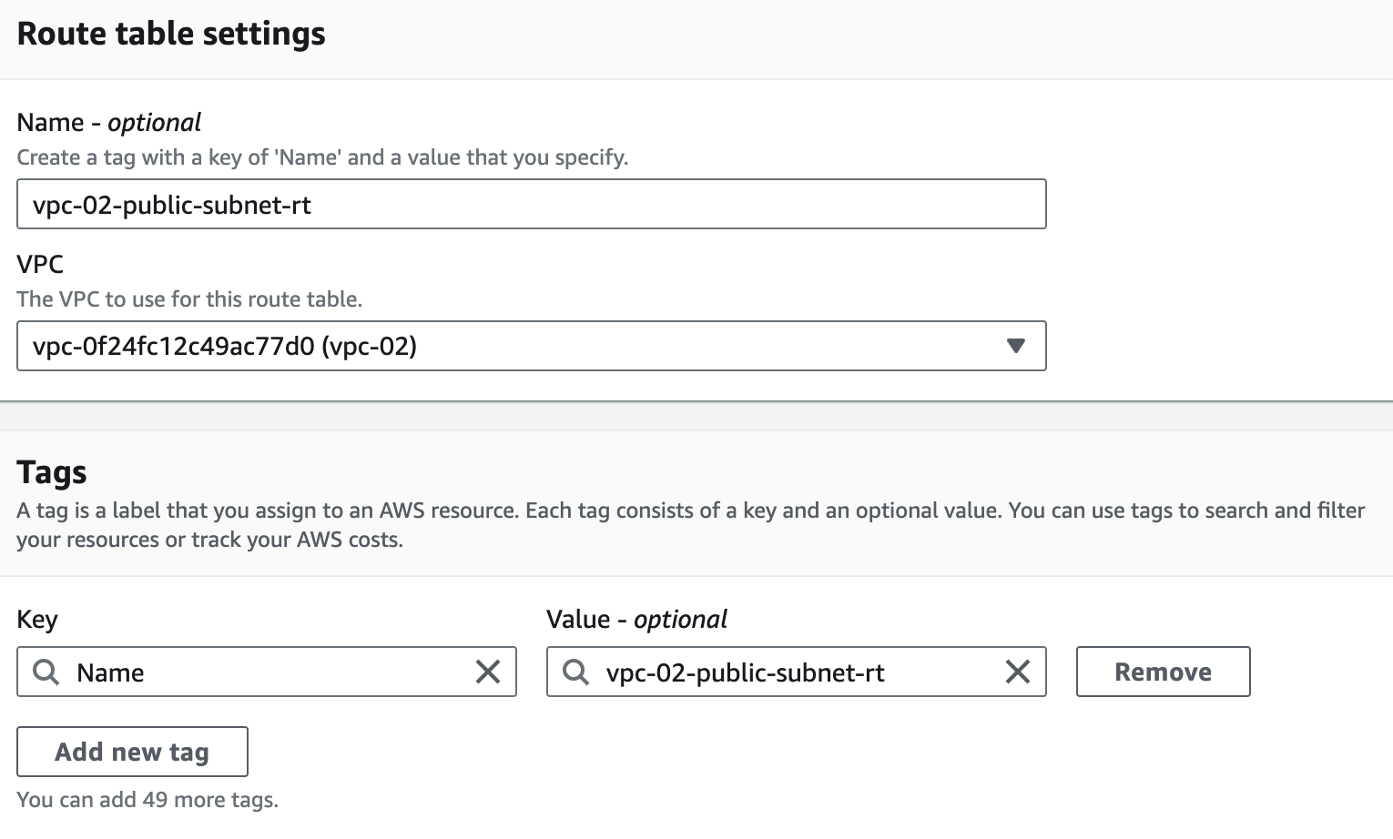Focus the route table Name text box
Screen dimensions: 1393x839
click(531, 205)
